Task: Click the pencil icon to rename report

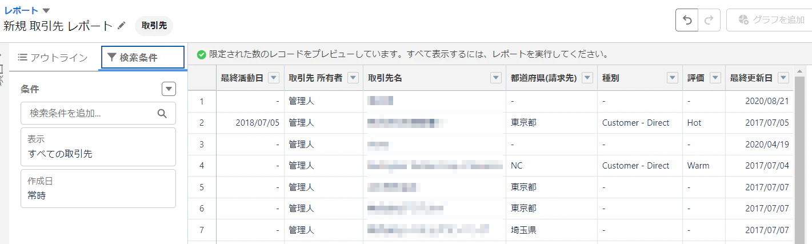Action: tap(121, 26)
